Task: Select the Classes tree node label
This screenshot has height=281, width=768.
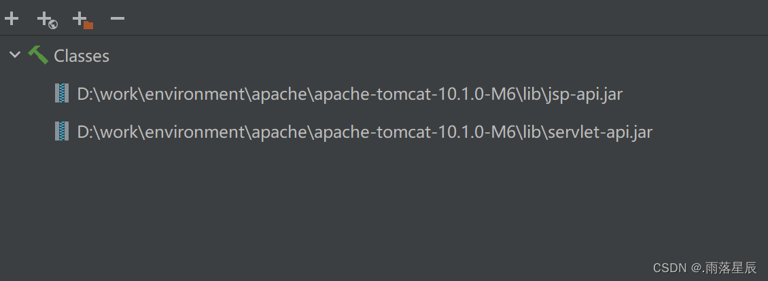Action: (82, 56)
